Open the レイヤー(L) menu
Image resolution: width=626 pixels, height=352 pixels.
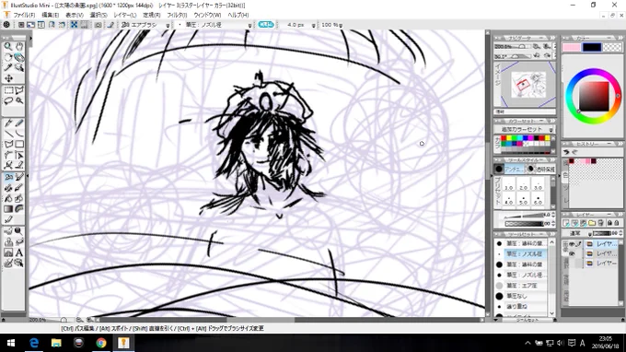pyautogui.click(x=125, y=15)
